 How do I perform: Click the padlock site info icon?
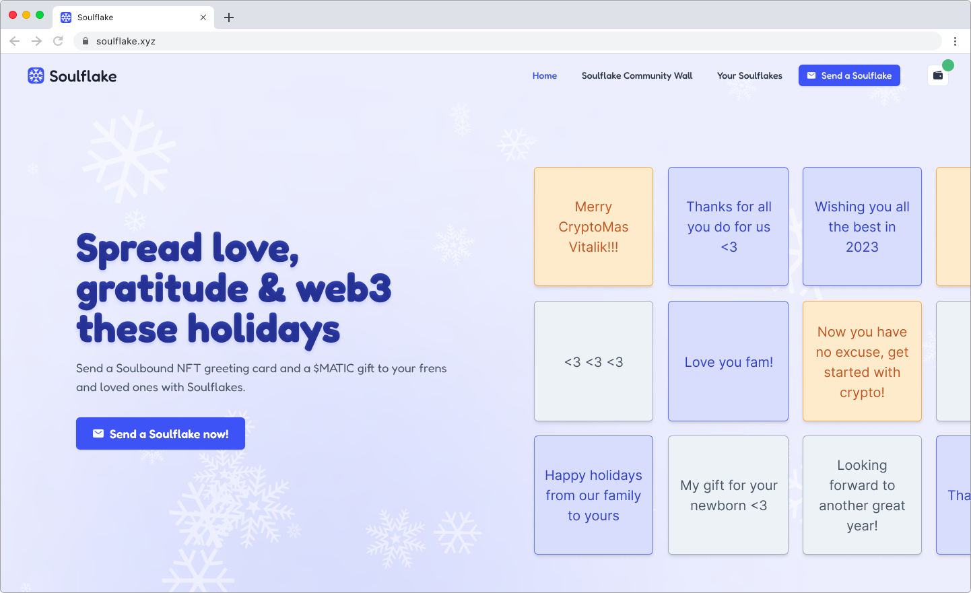[x=86, y=41]
